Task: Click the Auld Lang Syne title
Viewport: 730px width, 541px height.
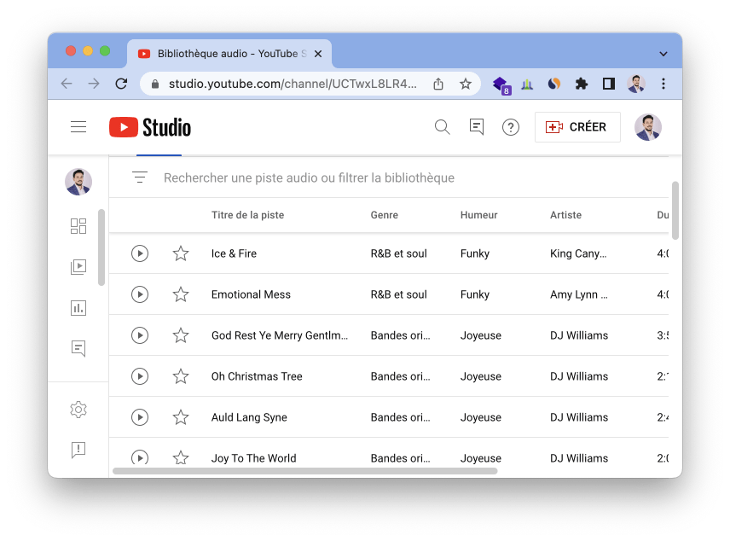Action: [249, 417]
